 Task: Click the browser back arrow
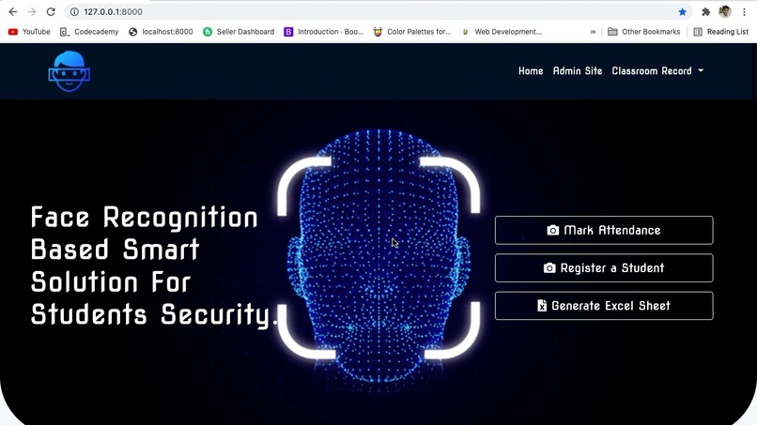[13, 11]
